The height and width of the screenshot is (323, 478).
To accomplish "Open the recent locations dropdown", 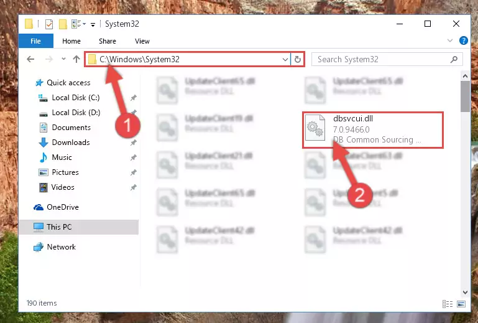I will tap(63, 59).
